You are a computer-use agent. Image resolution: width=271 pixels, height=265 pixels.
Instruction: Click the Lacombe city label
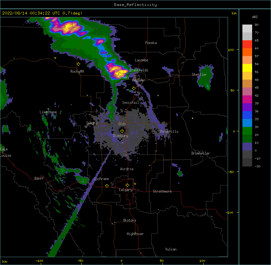tap(141, 60)
